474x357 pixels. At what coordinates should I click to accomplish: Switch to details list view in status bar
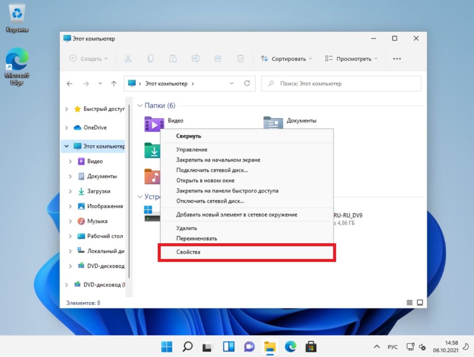[x=409, y=302]
